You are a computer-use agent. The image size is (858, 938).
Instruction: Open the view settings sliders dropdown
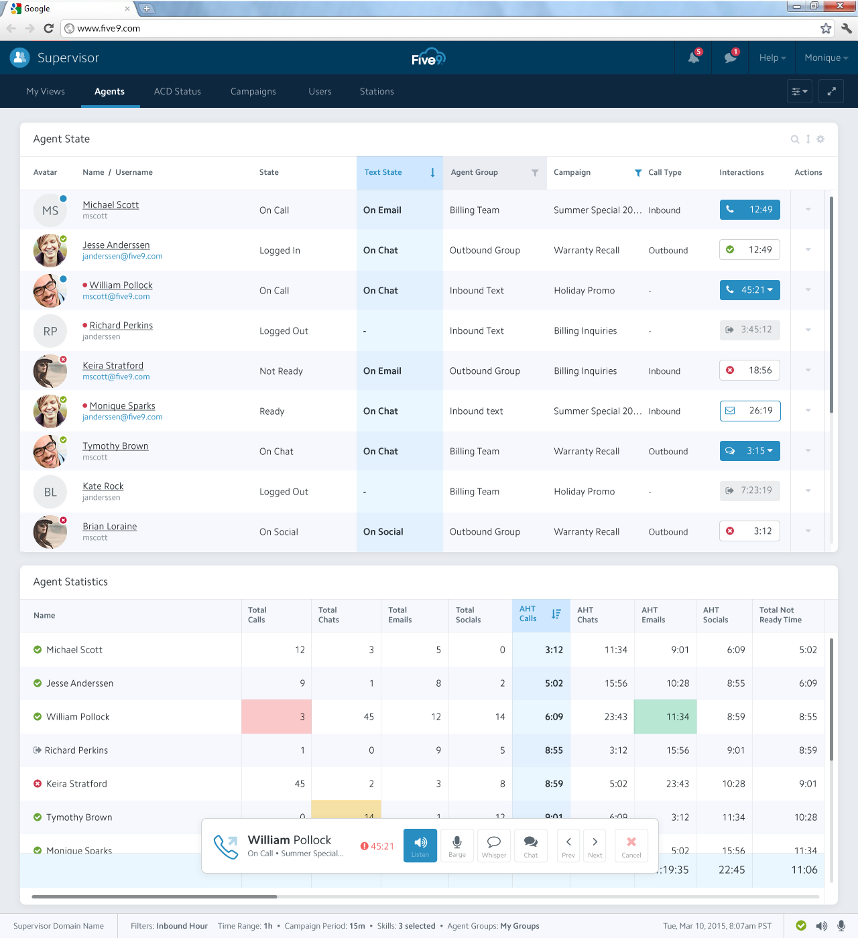coord(800,91)
